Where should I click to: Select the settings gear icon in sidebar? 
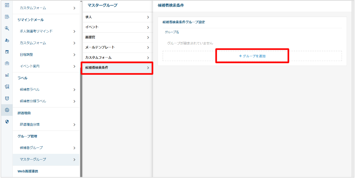click(7, 110)
